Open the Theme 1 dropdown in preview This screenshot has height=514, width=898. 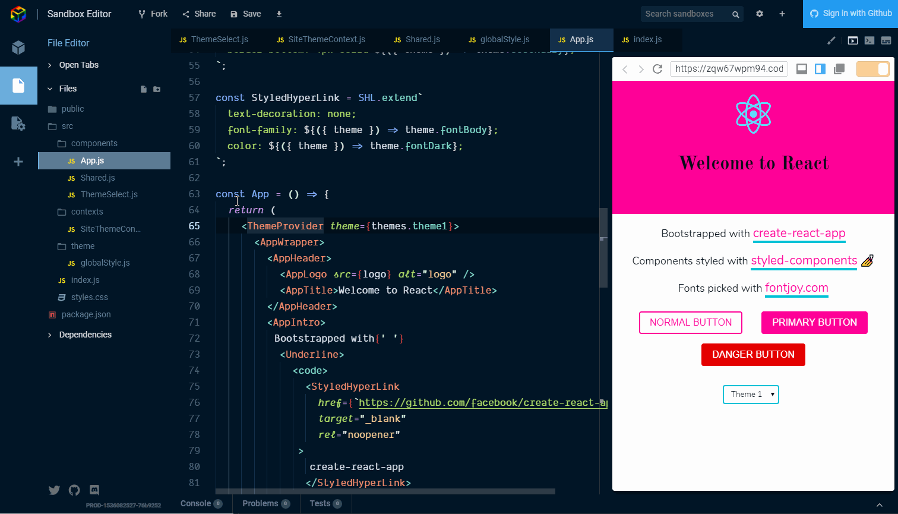(x=751, y=395)
